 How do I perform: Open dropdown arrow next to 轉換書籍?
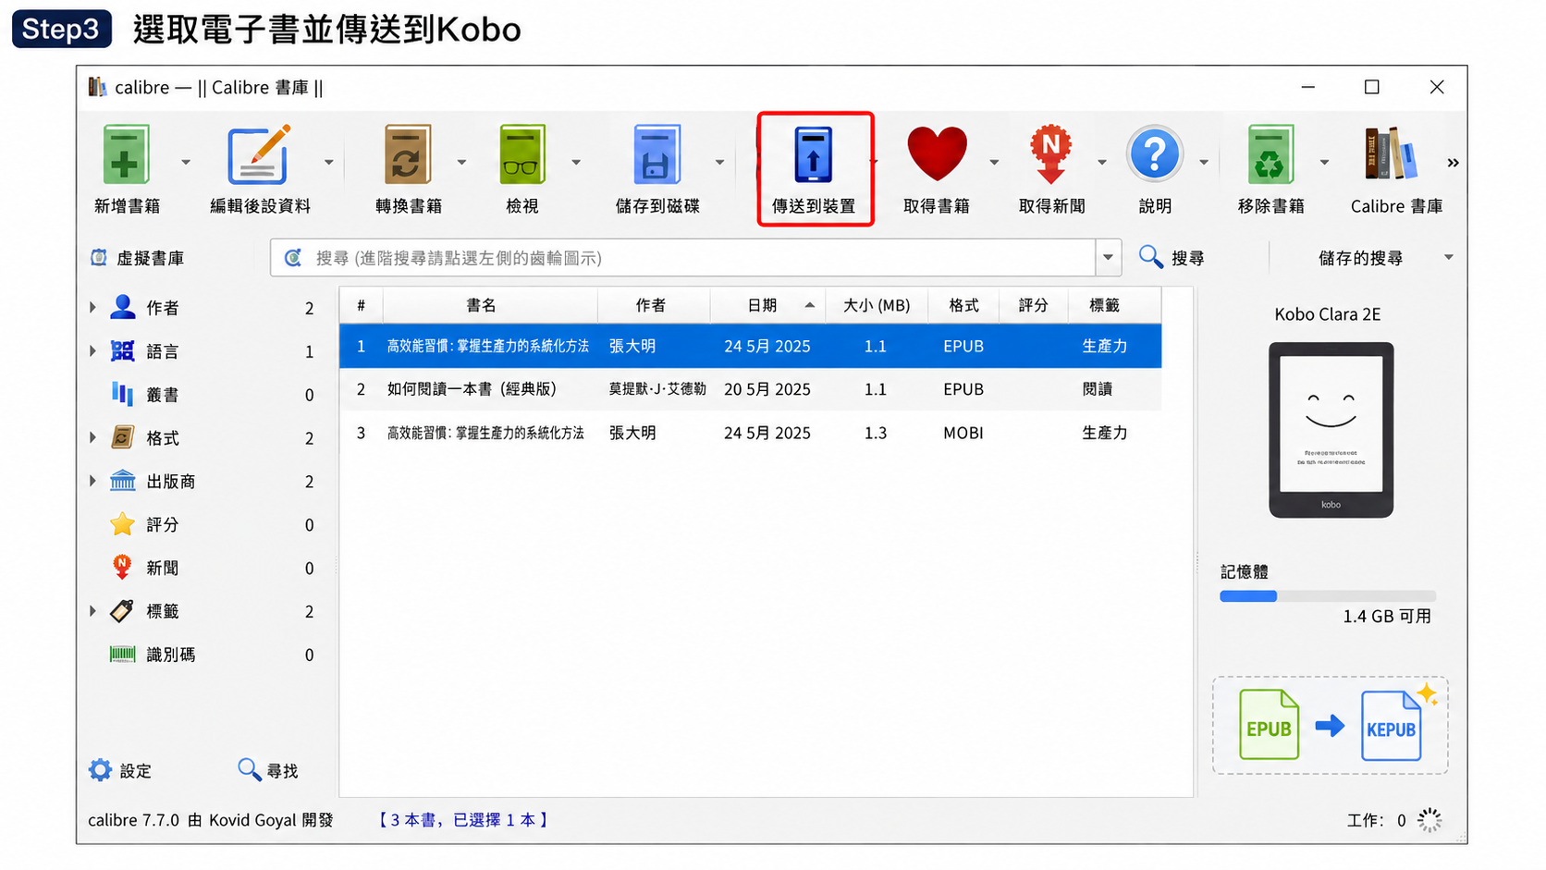click(461, 163)
